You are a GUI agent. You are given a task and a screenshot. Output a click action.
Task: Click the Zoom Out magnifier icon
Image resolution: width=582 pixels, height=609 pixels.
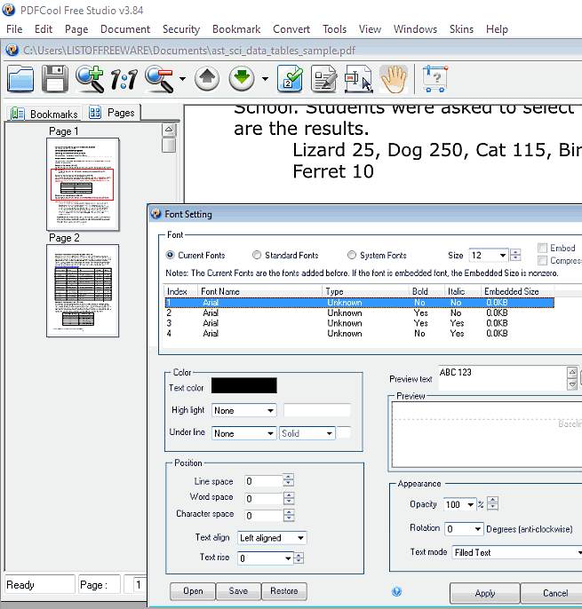(x=159, y=79)
